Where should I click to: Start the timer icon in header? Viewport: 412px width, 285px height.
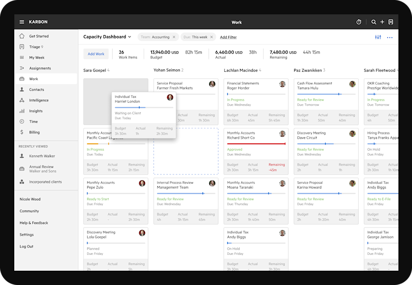click(359, 22)
